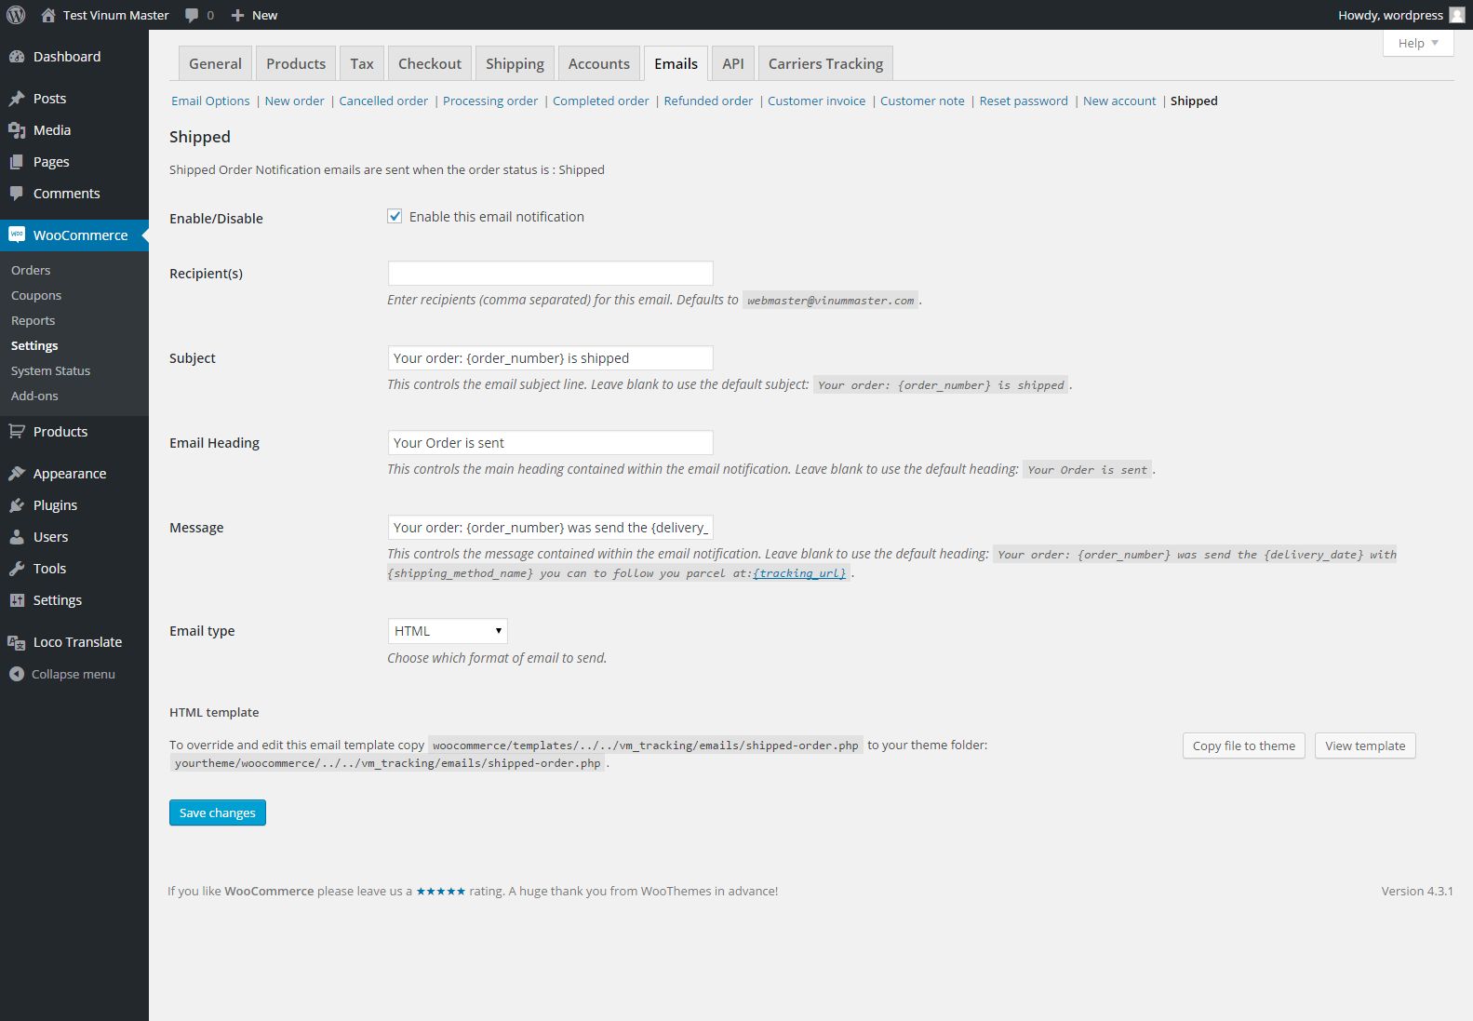The width and height of the screenshot is (1473, 1021).
Task: Click the Comments speech bubble sidebar icon
Action: click(17, 194)
